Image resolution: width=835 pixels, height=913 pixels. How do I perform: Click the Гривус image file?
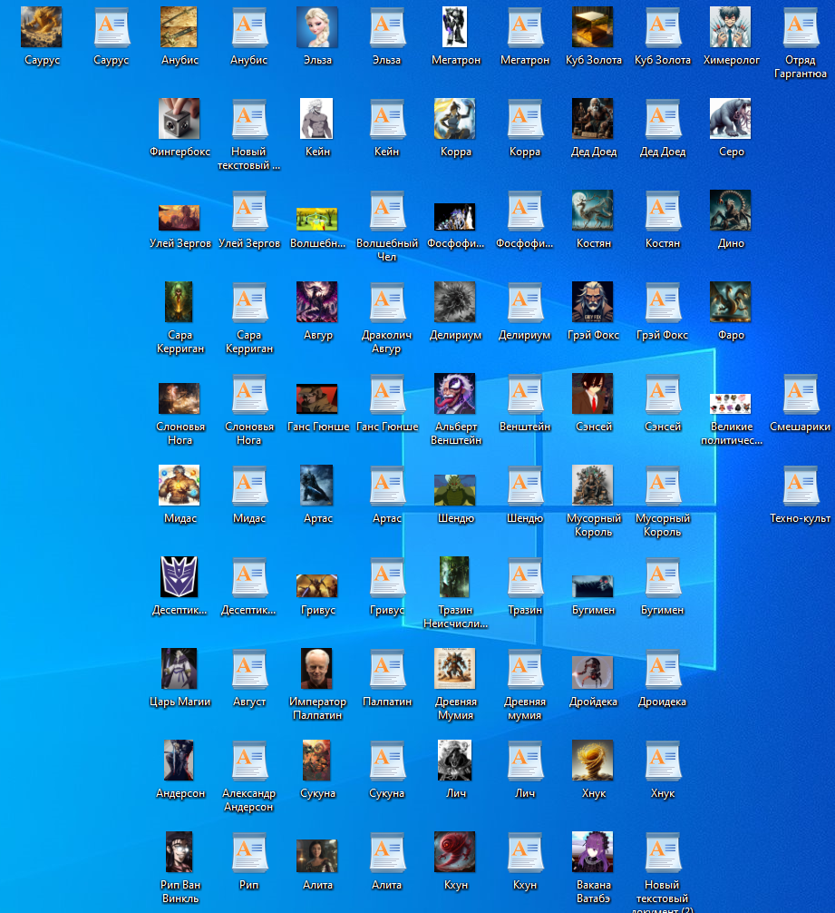(x=317, y=586)
